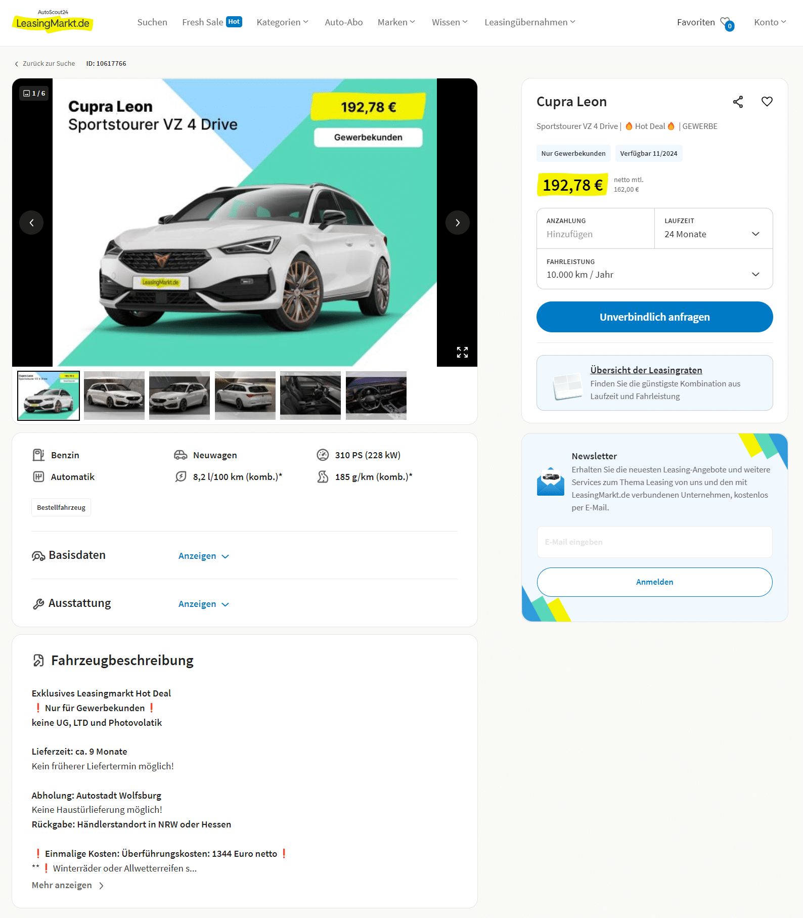
Task: Open the Fahrleistung 10.000 km / Jahr dropdown
Action: (654, 269)
